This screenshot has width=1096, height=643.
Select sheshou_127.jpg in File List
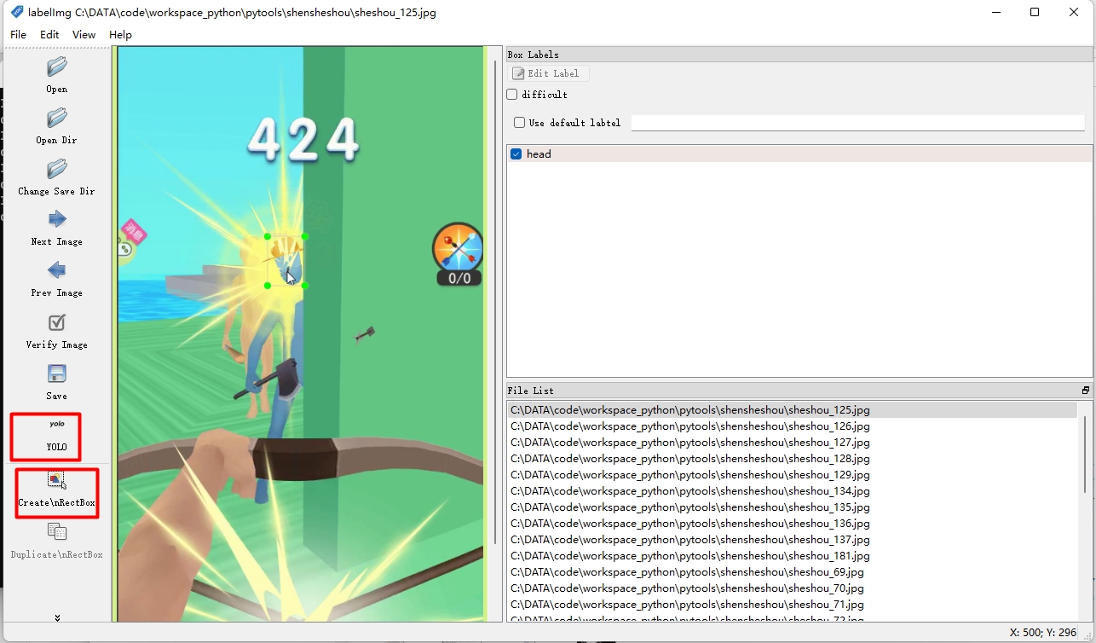793,443
